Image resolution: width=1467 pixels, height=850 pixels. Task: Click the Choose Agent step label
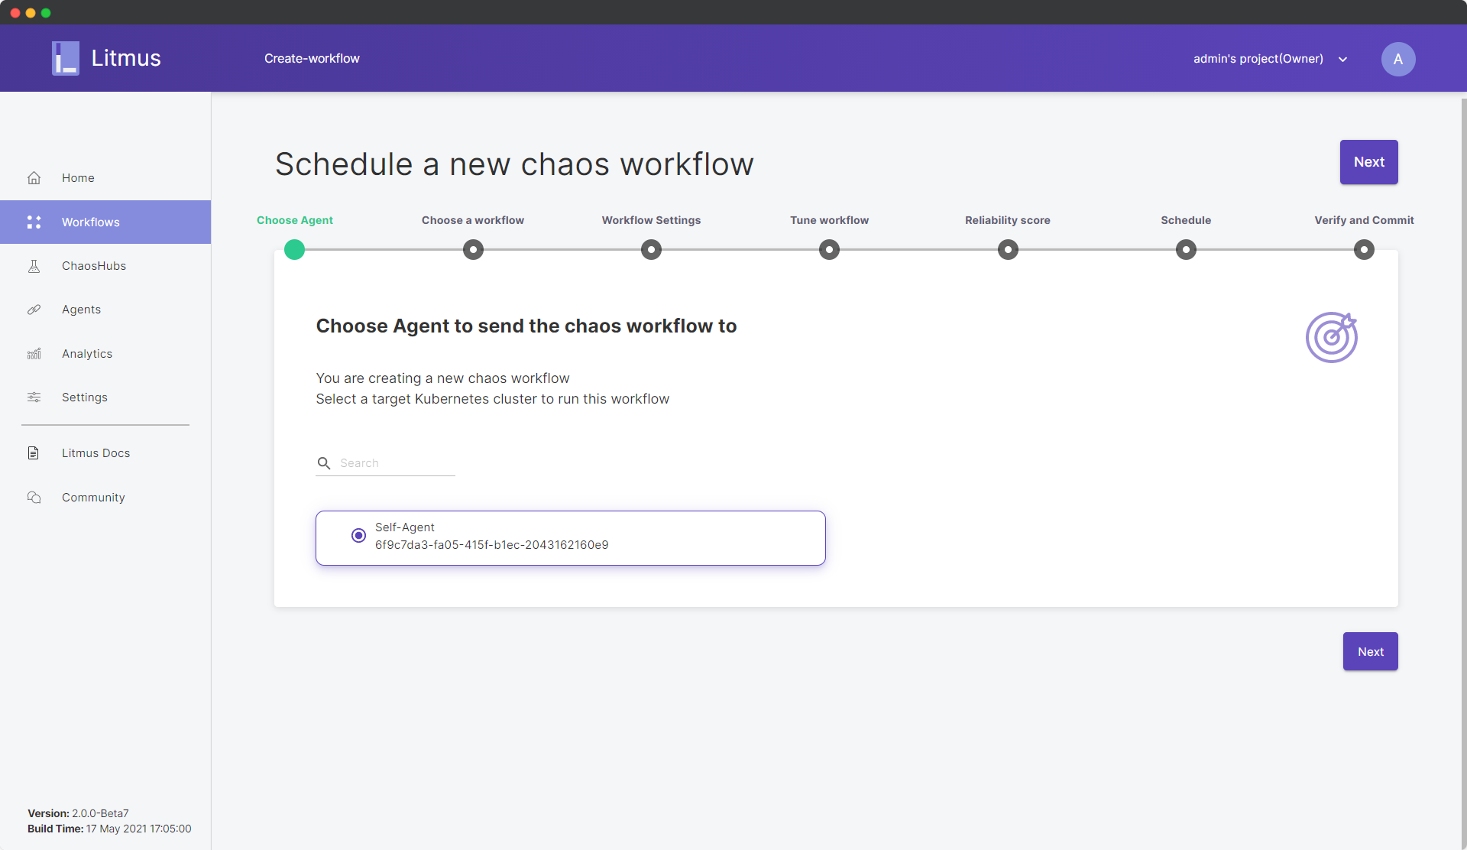(295, 220)
